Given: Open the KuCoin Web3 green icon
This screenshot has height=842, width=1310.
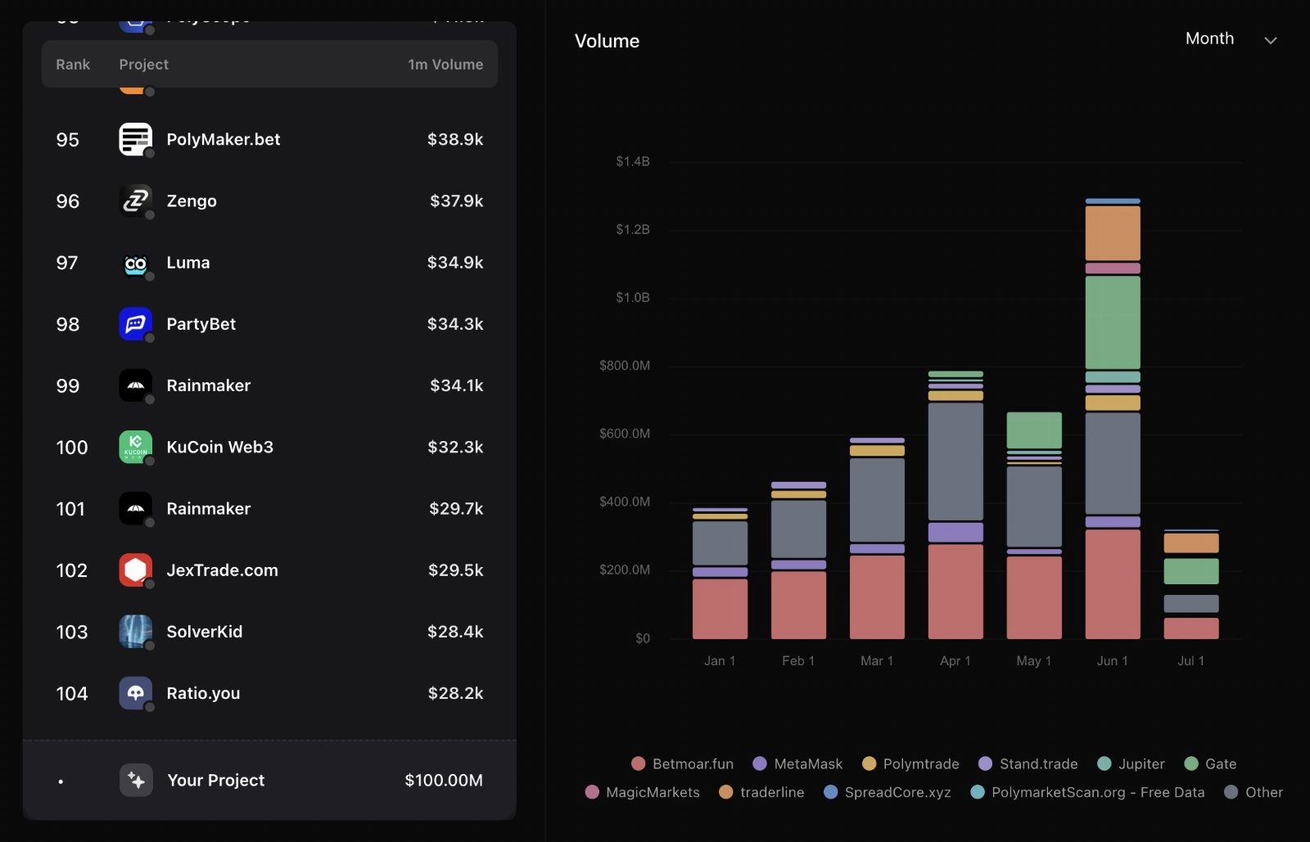Looking at the screenshot, I should pyautogui.click(x=135, y=447).
